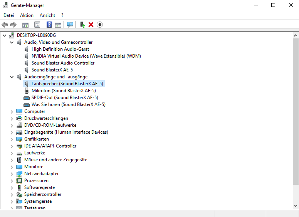Viewport: 299px width, 217px height.
Task: Click the monitor icon beside Computer
Action: coord(19,111)
